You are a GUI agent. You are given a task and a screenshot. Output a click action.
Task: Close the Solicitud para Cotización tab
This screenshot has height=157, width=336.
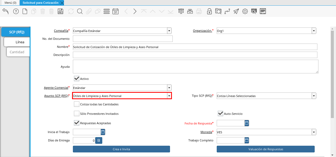pos(62,3)
